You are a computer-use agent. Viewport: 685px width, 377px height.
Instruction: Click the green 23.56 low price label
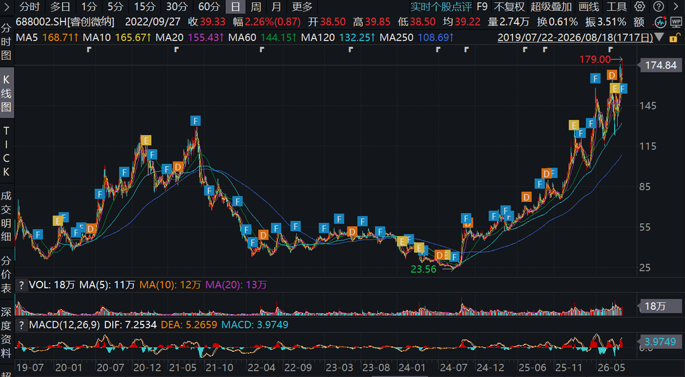424,269
